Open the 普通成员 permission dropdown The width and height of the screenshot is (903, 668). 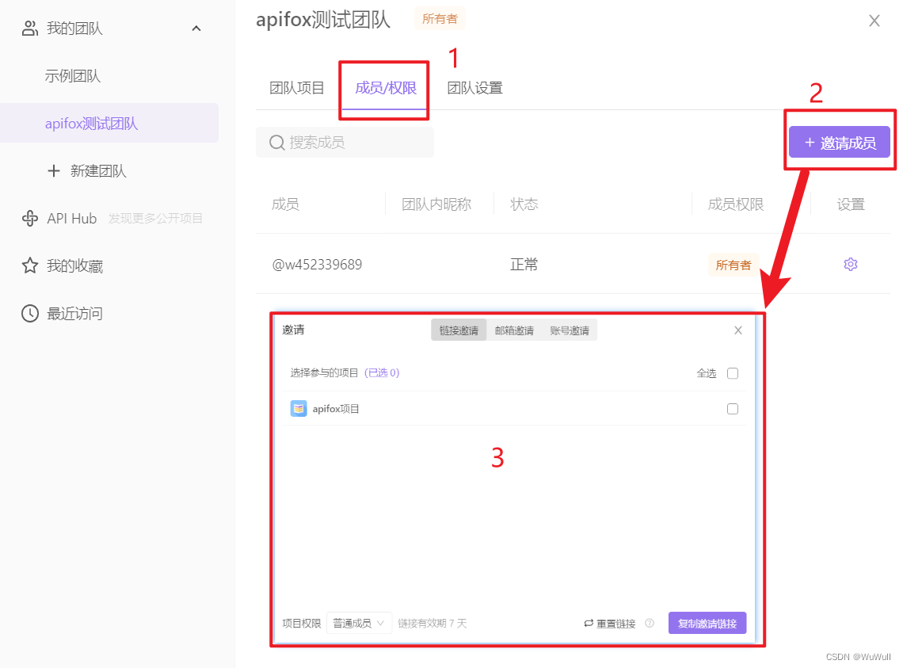tap(359, 623)
